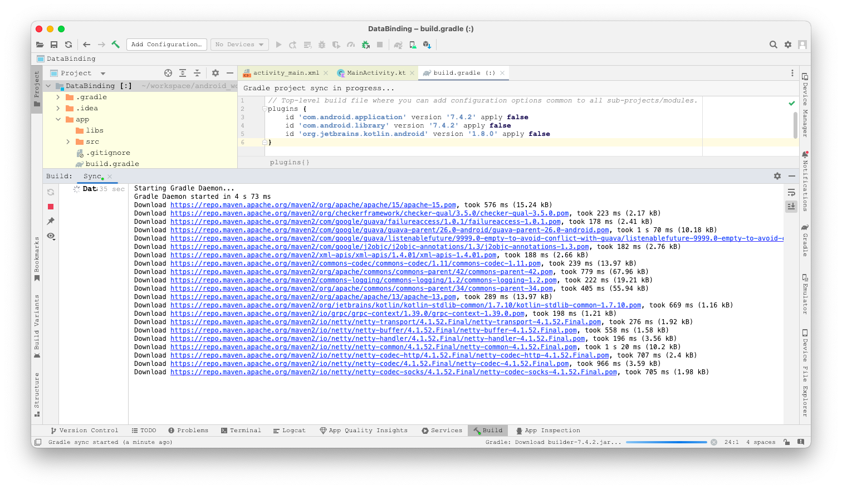
Task: Click the Gradle download progress bar
Action: [667, 442]
